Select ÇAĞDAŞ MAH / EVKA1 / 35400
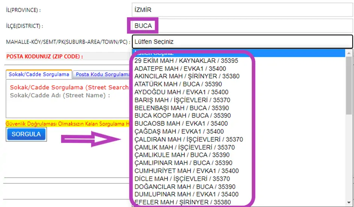This screenshot has width=354, height=207. [179, 131]
